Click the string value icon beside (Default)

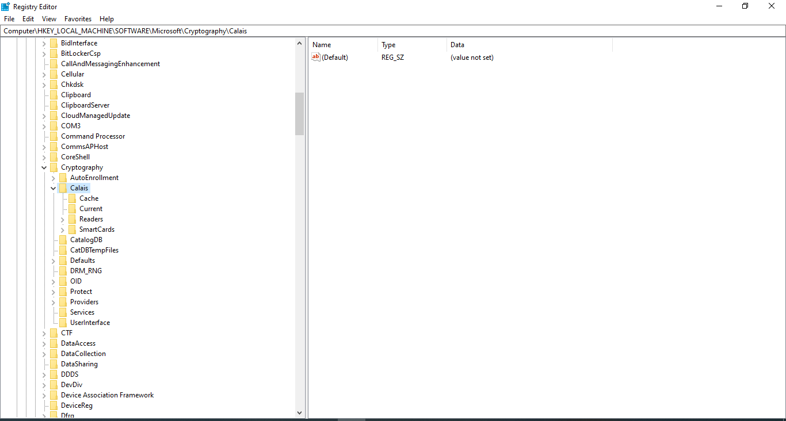click(x=315, y=57)
